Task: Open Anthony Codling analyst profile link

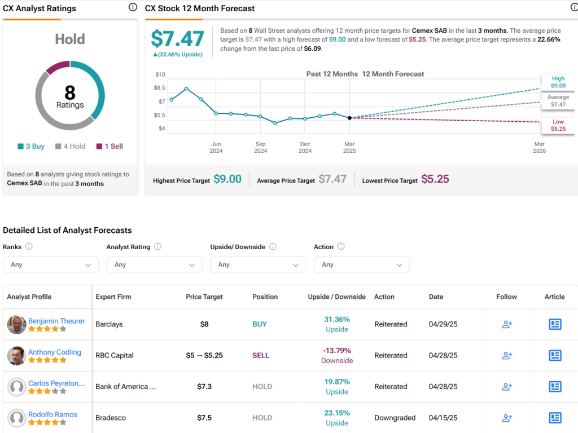Action: tap(55, 352)
